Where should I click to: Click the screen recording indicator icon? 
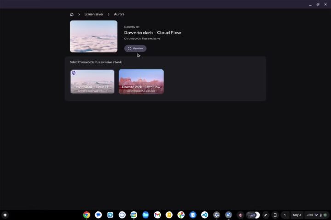pos(240,215)
